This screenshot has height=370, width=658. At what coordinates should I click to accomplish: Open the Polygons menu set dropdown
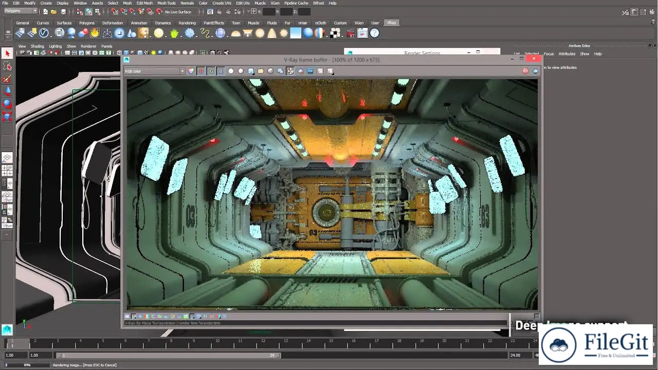pyautogui.click(x=21, y=11)
